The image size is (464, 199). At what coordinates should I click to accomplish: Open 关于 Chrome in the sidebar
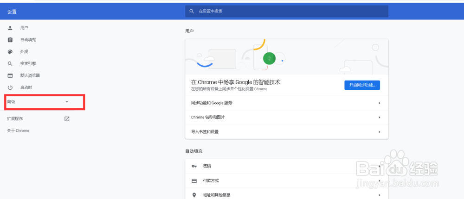18,131
